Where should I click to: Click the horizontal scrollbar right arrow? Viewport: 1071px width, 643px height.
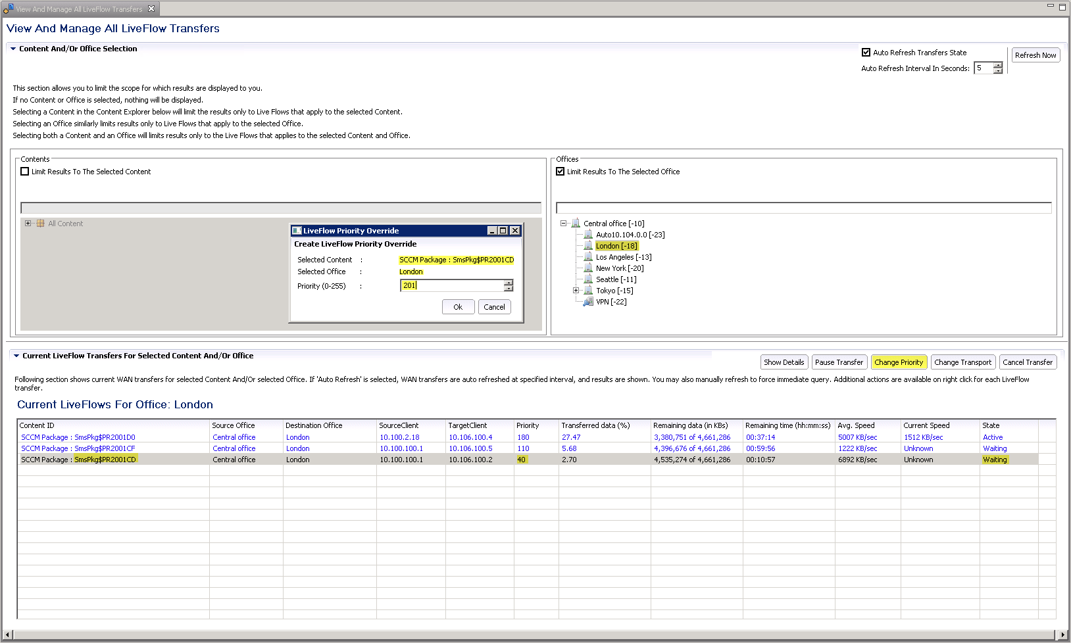1063,634
